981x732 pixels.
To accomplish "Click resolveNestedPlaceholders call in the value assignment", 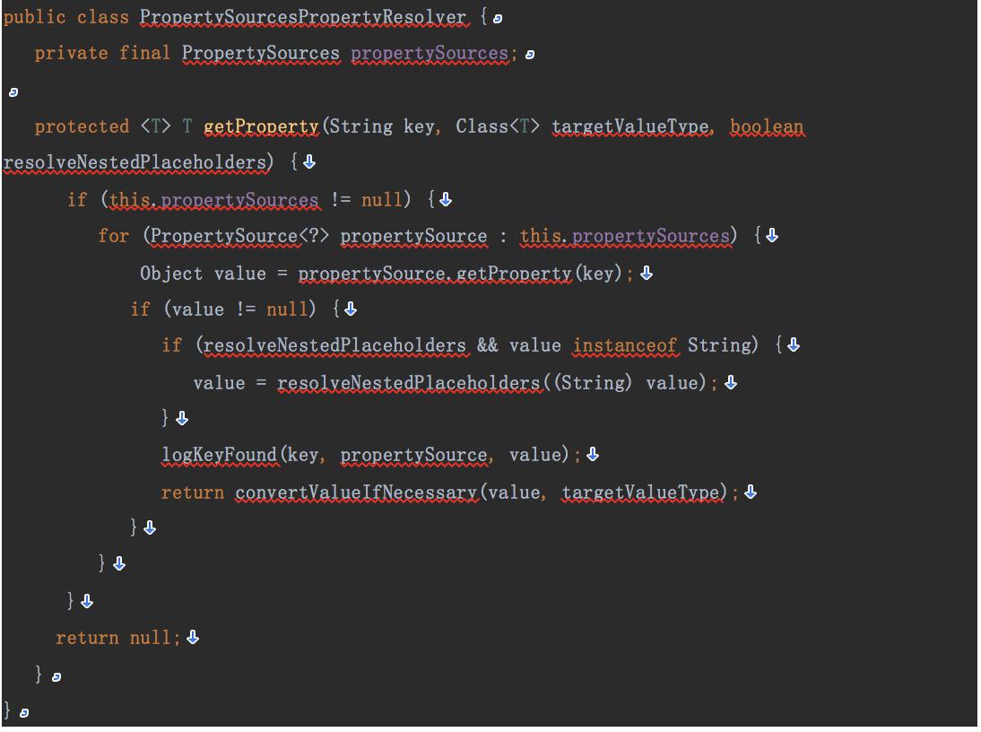I will click(x=409, y=383).
